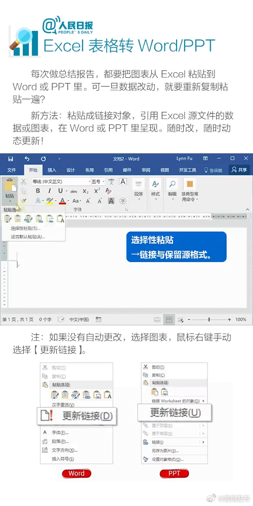This screenshot has width=253, height=506.
Task: Switch to the 设计 (Design) tab
Action: coord(71,170)
